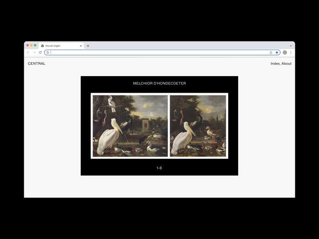The image size is (319, 239).
Task: Click the Melchior d'Hondecoeter title
Action: point(159,83)
